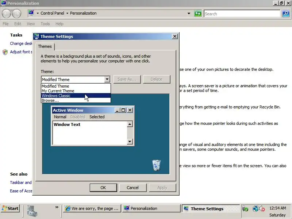Open the Help menu
This screenshot has width=292, height=219.
59,24
